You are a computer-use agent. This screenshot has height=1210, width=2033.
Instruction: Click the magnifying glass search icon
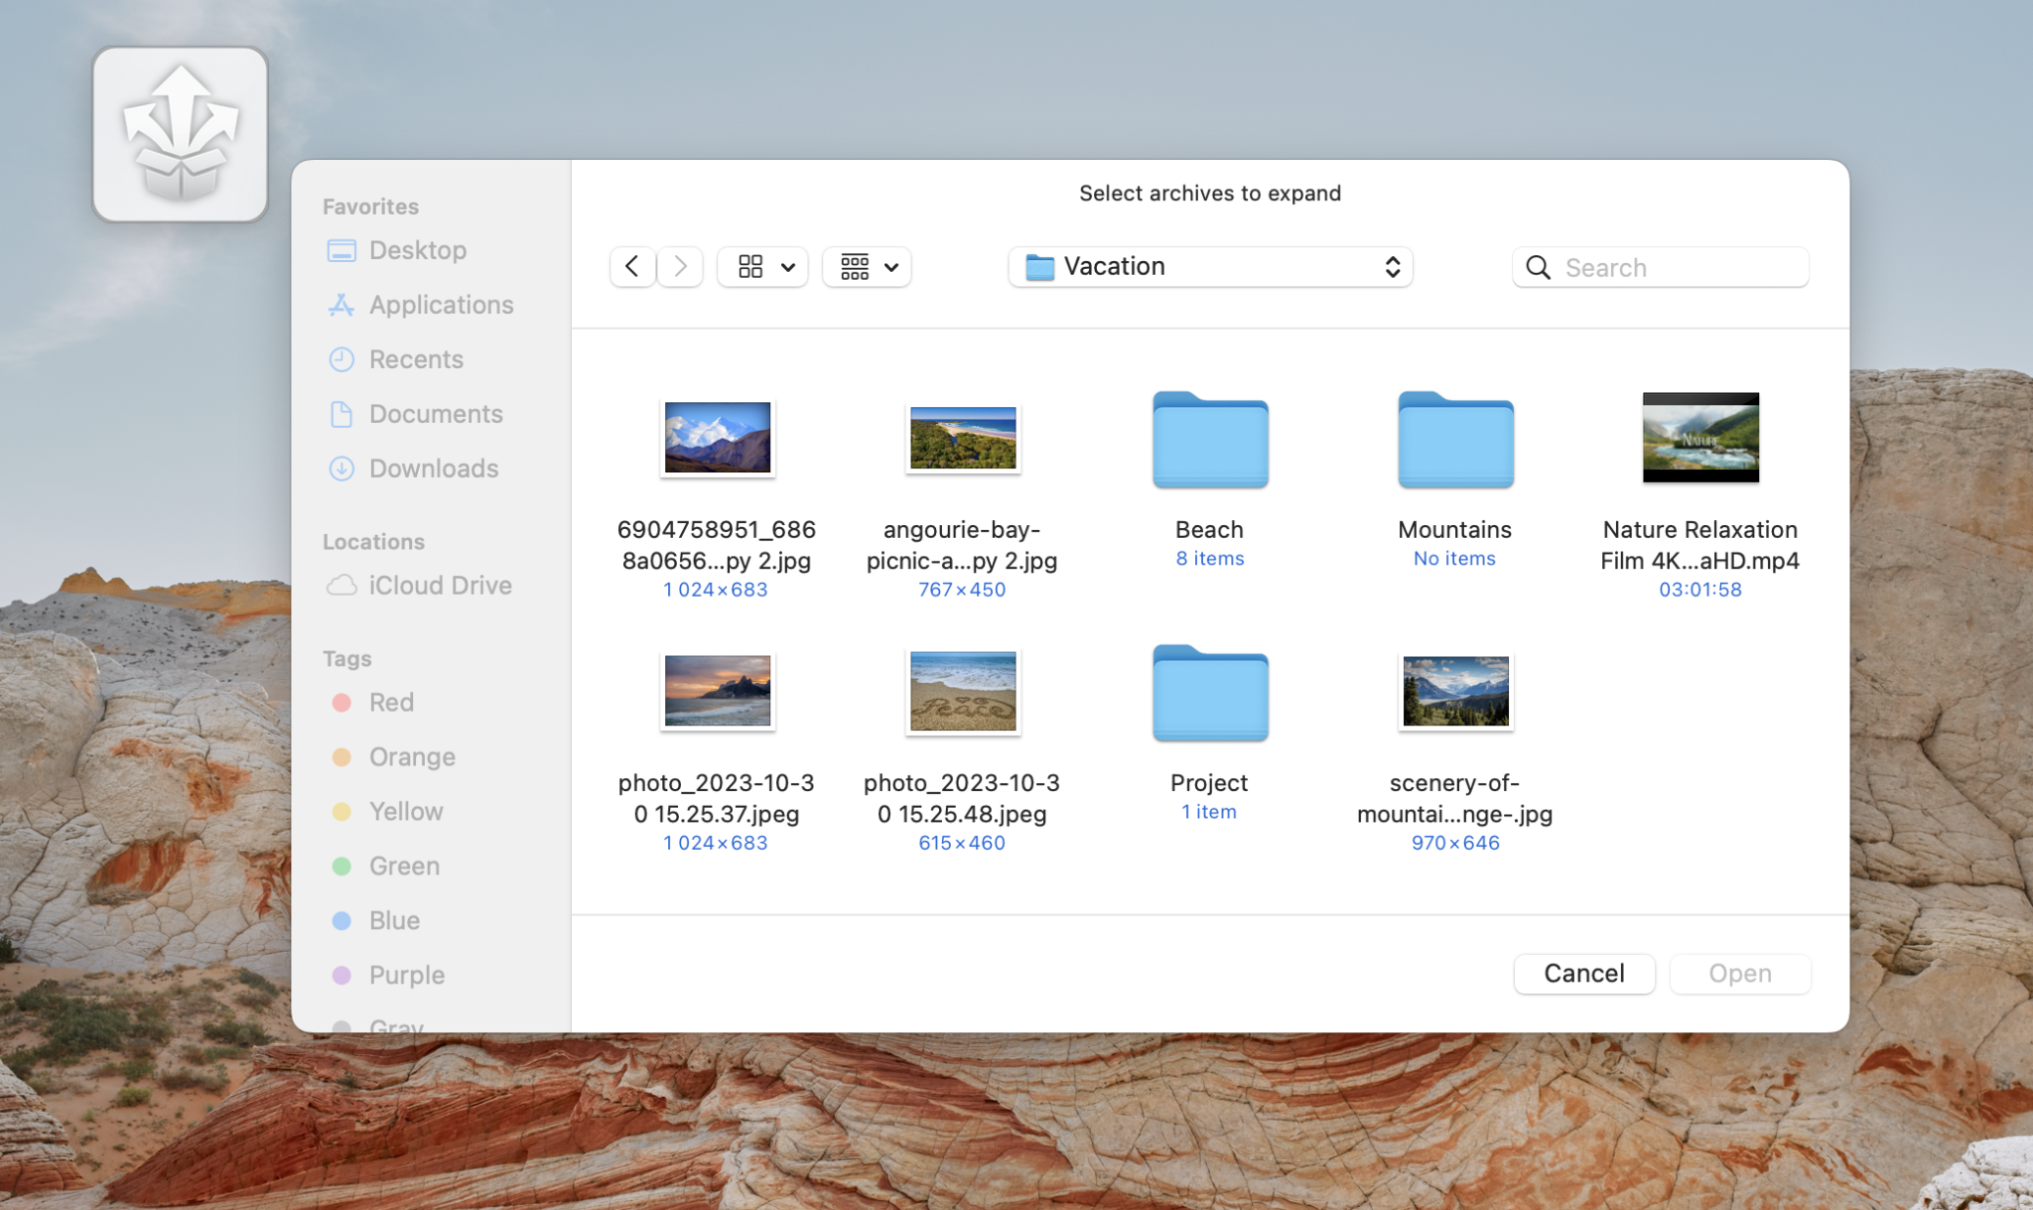(x=1537, y=267)
